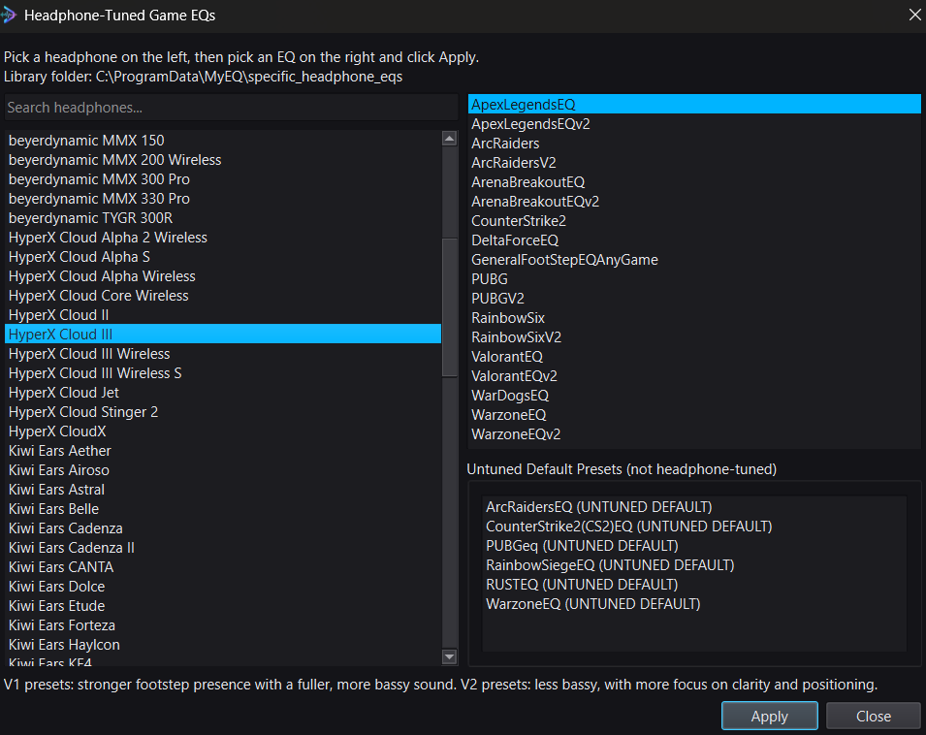Select RUSTEQ (UNTUNED DEFAULT)
Screen dimensions: 926x735
(694, 585)
